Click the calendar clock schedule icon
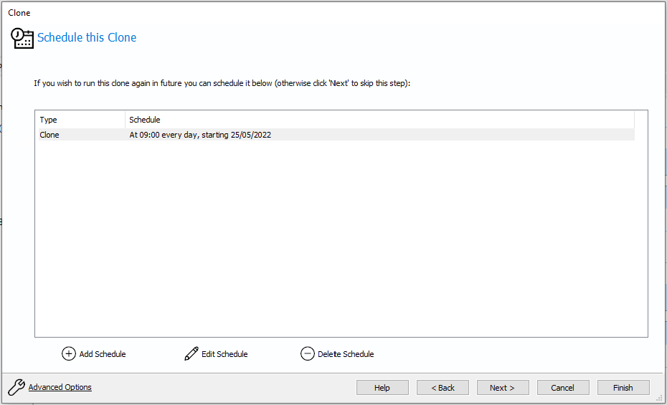The height and width of the screenshot is (405, 667). tap(22, 38)
